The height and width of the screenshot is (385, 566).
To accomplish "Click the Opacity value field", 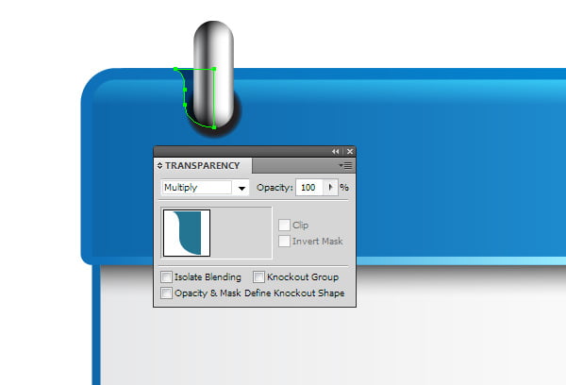I will (309, 188).
